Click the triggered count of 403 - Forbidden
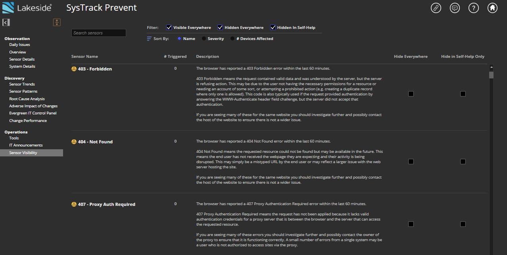The image size is (507, 255). click(x=175, y=69)
